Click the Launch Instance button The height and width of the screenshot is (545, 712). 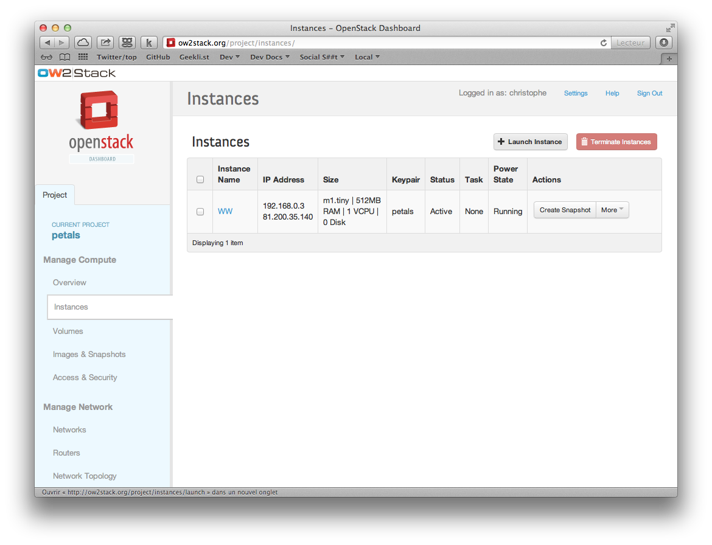[531, 142]
